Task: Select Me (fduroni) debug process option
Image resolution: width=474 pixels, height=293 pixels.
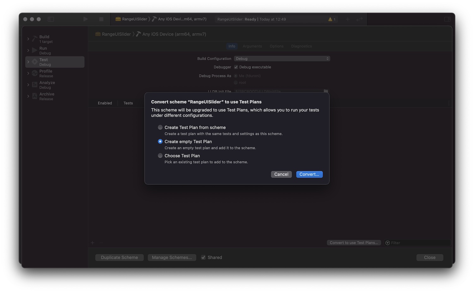Action: (236, 76)
